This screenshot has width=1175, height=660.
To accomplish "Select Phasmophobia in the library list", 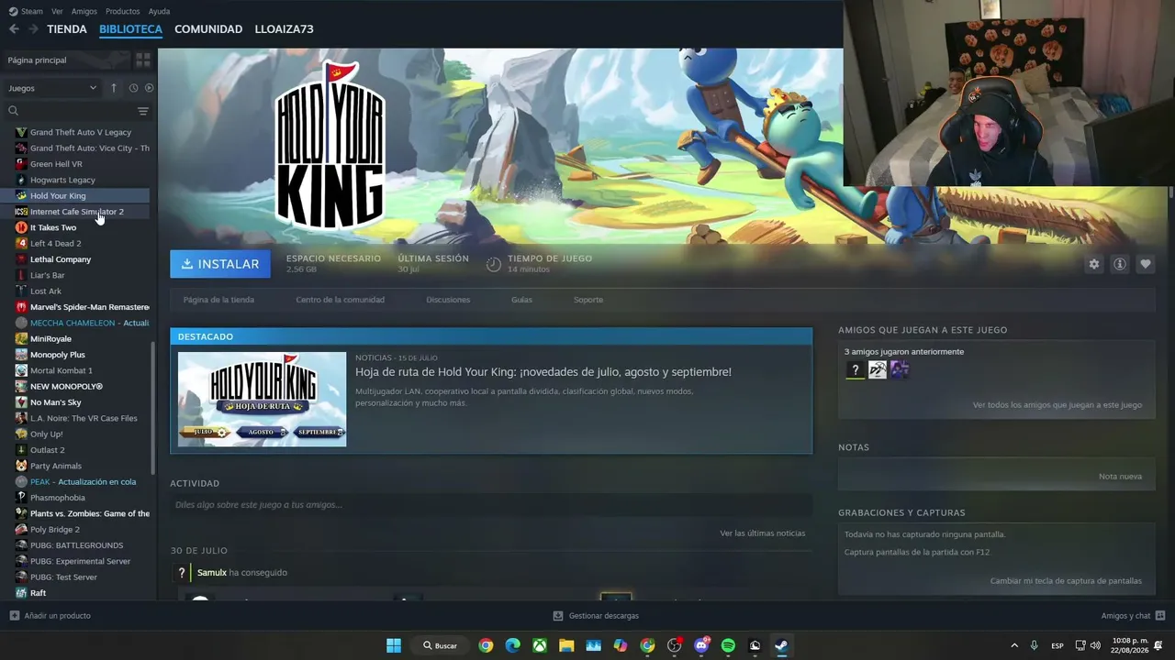I will coord(58,498).
